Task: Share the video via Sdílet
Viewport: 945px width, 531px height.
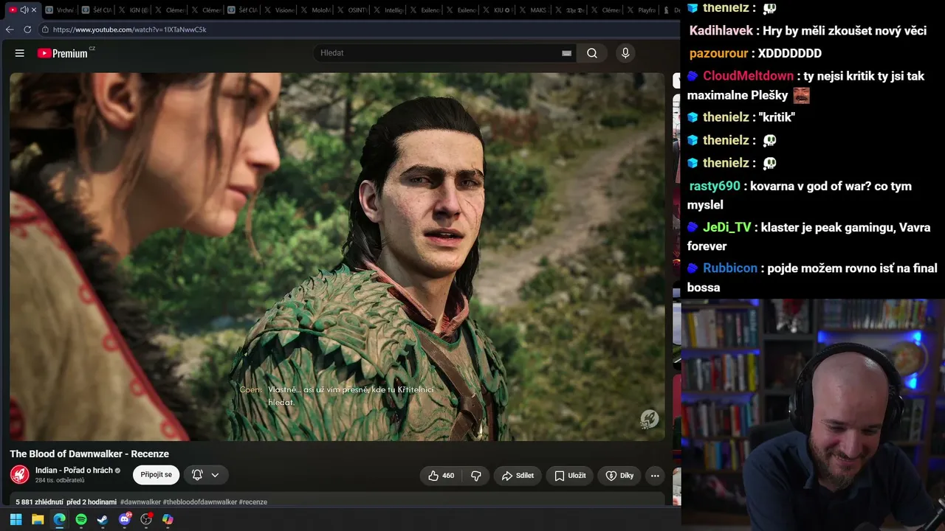Action: 518,476
